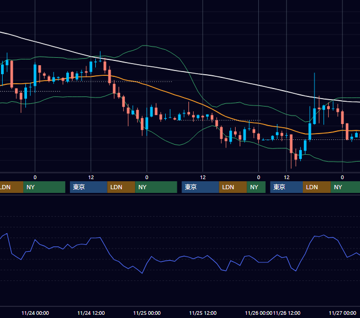Click the 11/26 12:00 date label

[x=286, y=313]
